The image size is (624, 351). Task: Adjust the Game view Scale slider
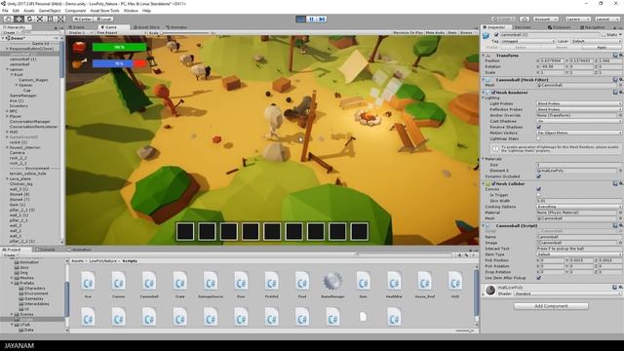point(185,32)
